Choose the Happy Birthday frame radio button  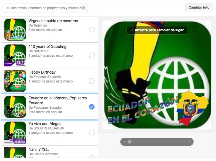(x=92, y=81)
